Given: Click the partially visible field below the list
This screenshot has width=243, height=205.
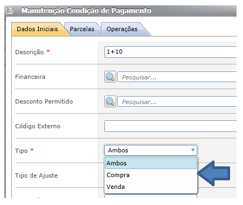Looking at the screenshot, I should (151, 196).
